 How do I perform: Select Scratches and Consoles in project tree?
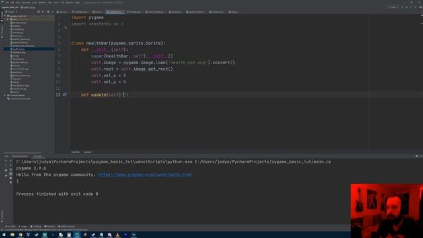pyautogui.click(x=19, y=99)
